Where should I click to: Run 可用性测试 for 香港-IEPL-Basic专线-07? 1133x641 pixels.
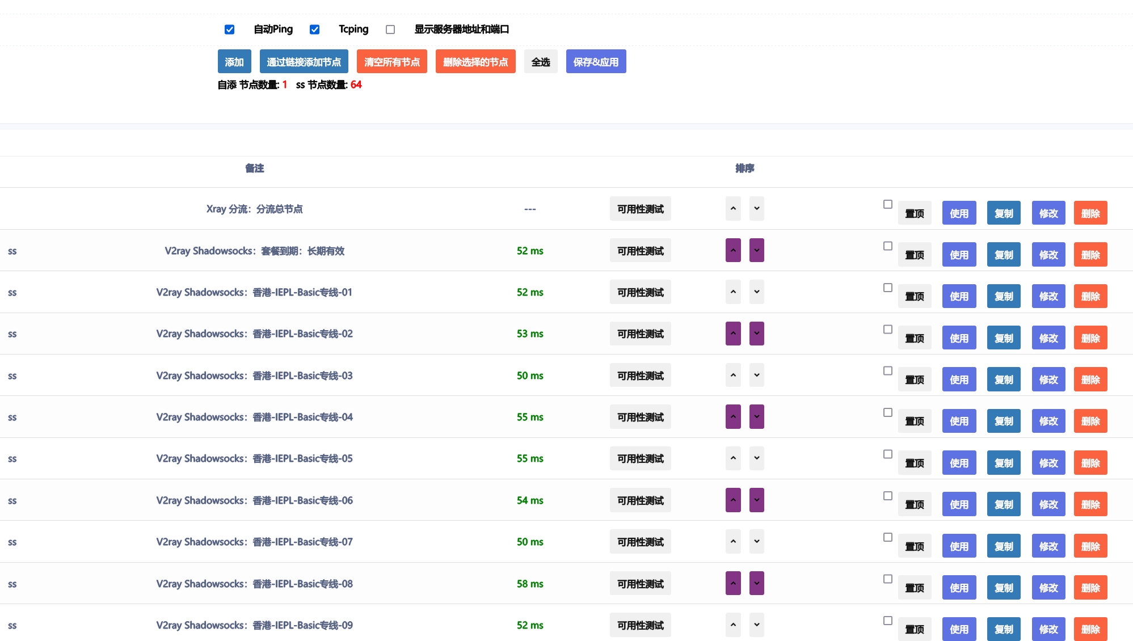coord(641,542)
